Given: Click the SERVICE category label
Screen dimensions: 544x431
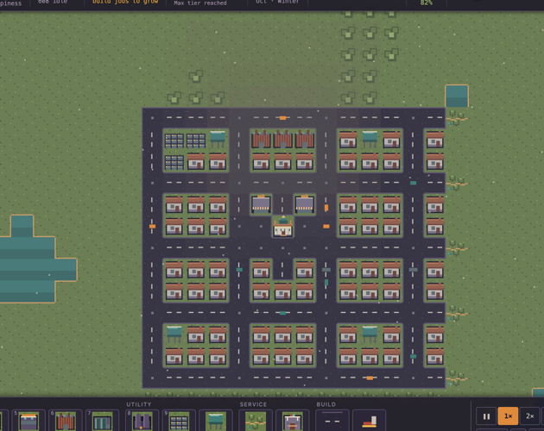Looking at the screenshot, I should tap(253, 404).
